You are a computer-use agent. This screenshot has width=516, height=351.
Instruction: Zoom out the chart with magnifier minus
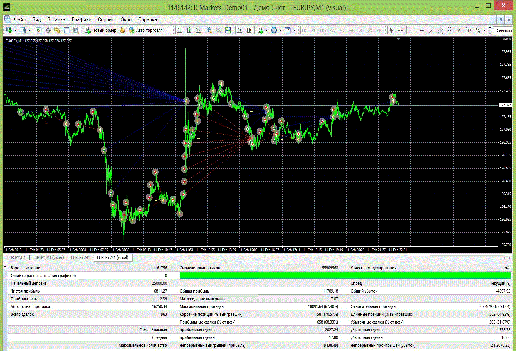coord(219,30)
